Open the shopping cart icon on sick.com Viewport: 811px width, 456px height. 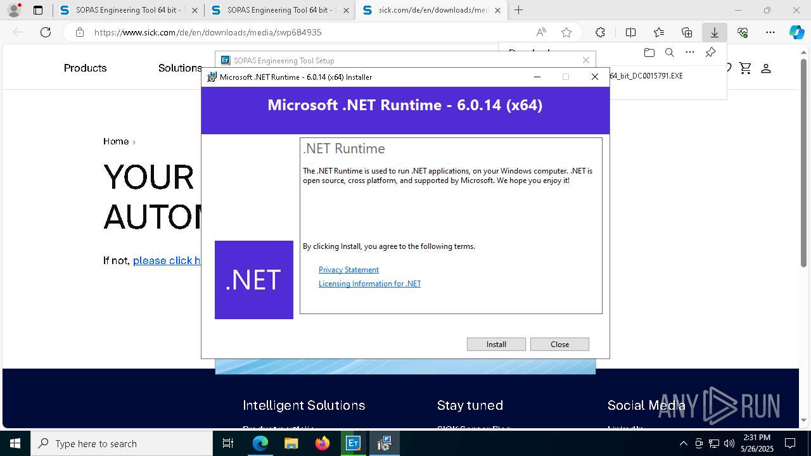745,68
